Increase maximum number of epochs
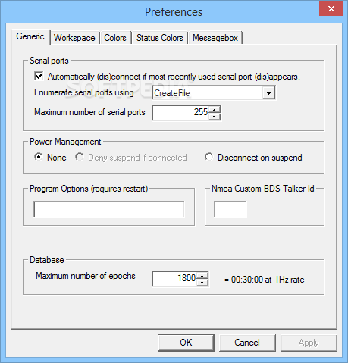This screenshot has height=363, width=348. pyautogui.click(x=202, y=276)
